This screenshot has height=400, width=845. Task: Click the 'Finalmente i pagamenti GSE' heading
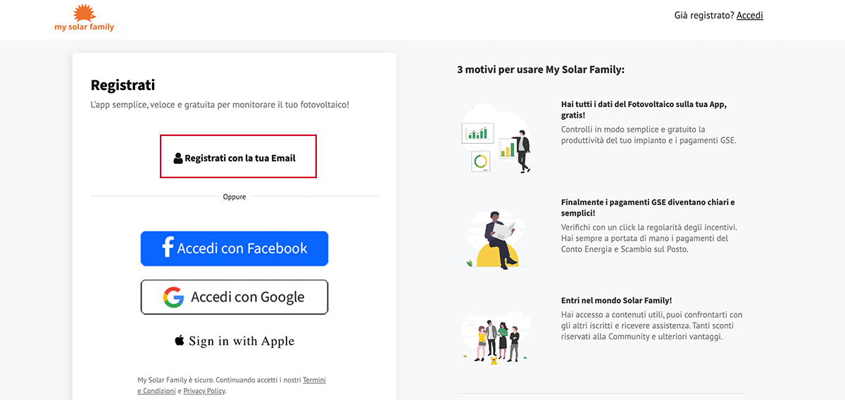pyautogui.click(x=648, y=207)
